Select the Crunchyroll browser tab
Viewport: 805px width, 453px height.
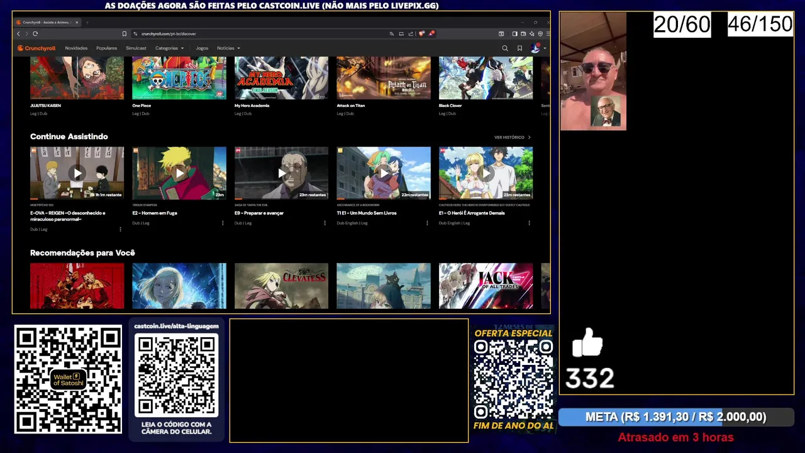point(46,22)
